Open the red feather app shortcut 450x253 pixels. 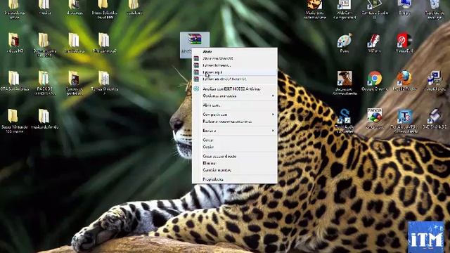click(x=374, y=41)
